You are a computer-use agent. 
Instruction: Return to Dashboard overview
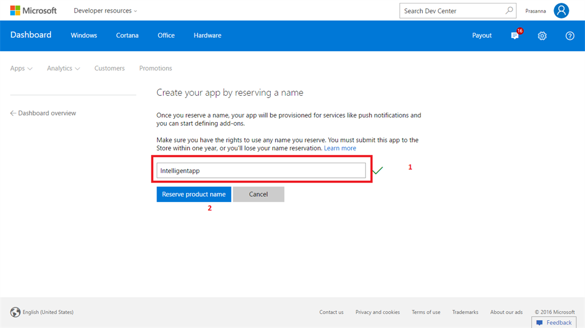[x=47, y=113]
